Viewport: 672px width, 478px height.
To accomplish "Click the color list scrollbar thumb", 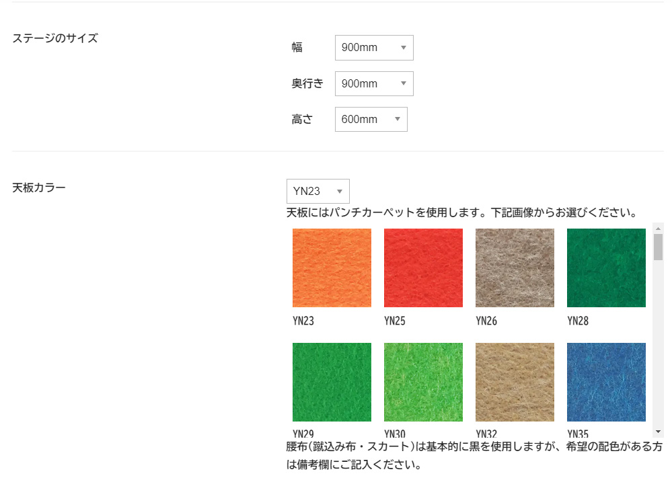I will [658, 247].
